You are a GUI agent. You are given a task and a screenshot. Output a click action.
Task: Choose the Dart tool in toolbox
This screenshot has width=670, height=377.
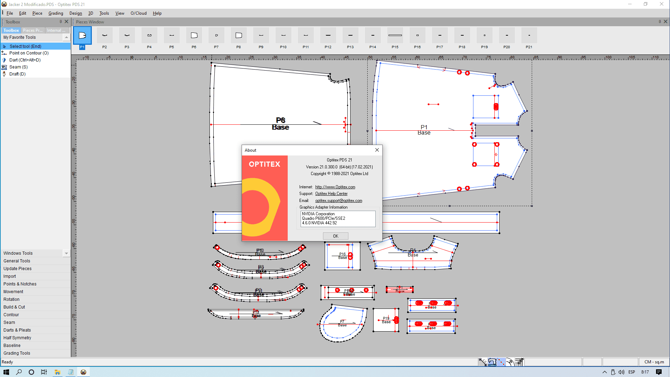coord(24,60)
